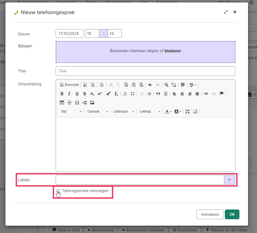257x233 pixels.
Task: Toggle maximize editor icon
Action: point(188,112)
